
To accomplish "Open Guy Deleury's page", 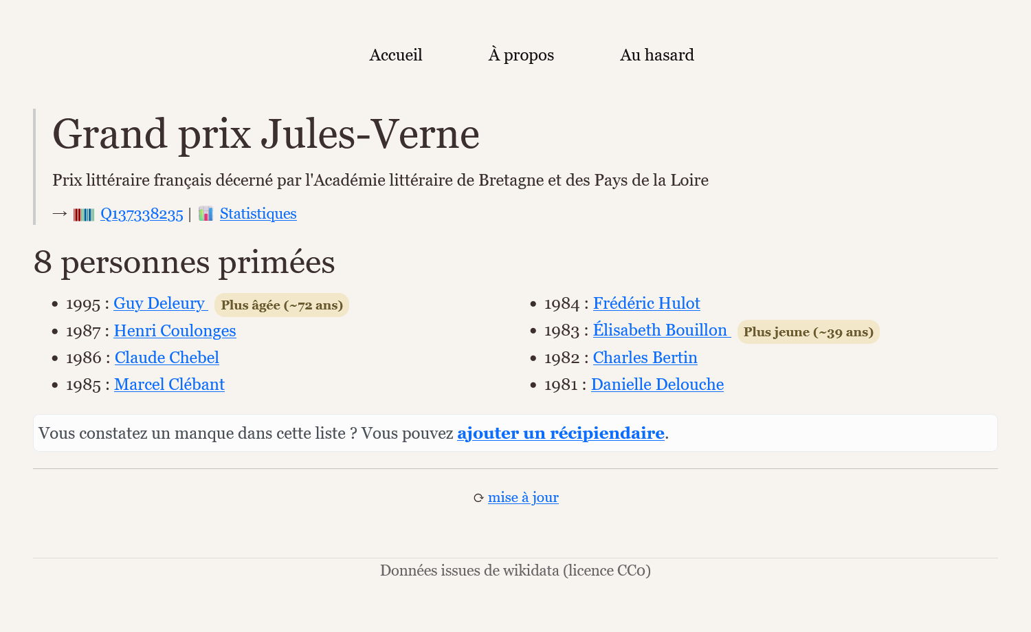I will coord(159,303).
